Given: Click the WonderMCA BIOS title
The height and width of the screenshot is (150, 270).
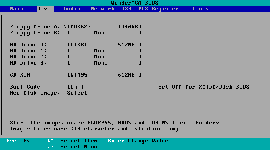Looking at the screenshot, I should point(135,3).
